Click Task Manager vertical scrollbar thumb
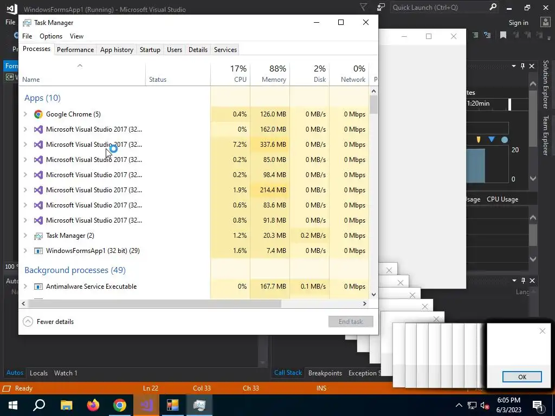The height and width of the screenshot is (416, 555). [x=373, y=105]
